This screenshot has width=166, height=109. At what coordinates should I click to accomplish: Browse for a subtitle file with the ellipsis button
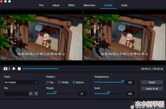[31, 94]
